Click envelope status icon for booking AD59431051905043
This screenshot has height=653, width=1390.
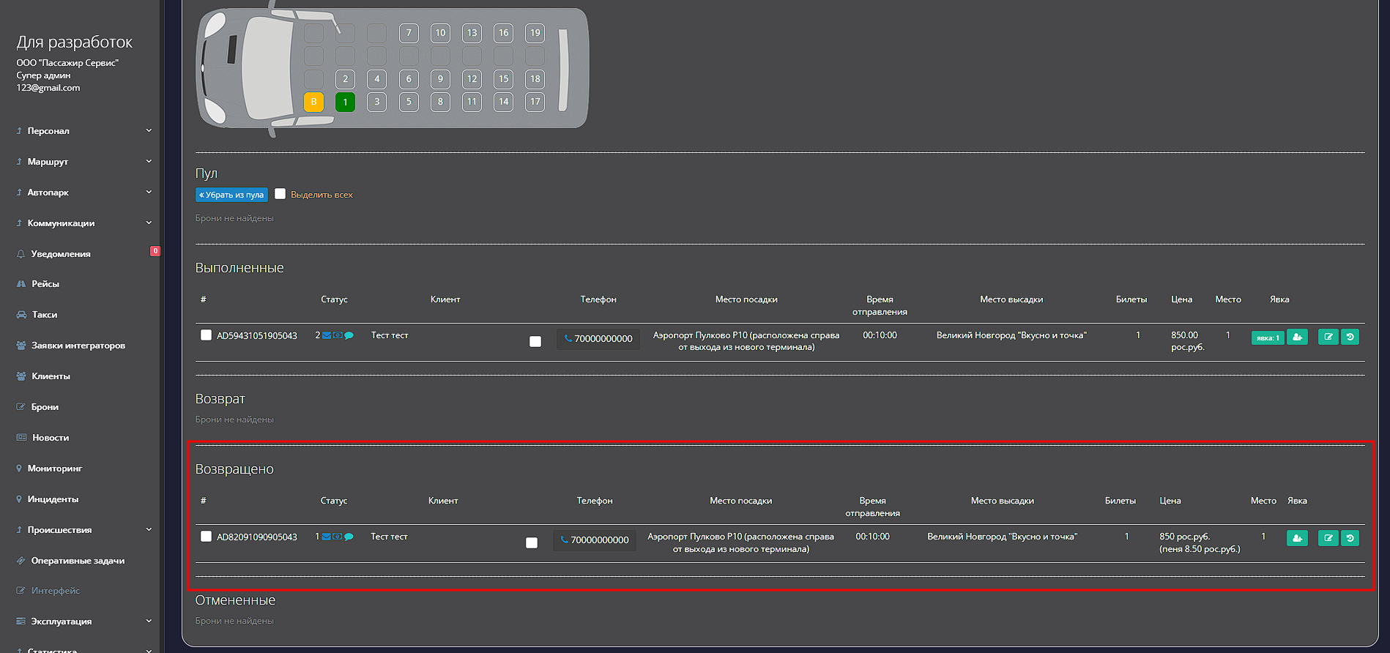pyautogui.click(x=327, y=335)
